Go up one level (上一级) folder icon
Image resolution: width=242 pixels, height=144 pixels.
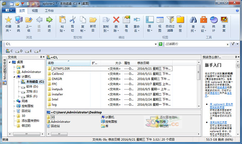click(29, 20)
